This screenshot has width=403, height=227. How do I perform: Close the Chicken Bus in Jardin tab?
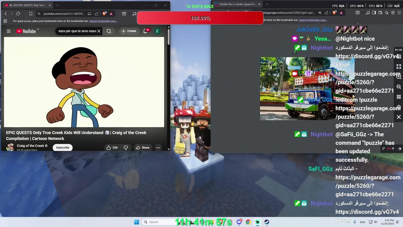[x=259, y=4]
